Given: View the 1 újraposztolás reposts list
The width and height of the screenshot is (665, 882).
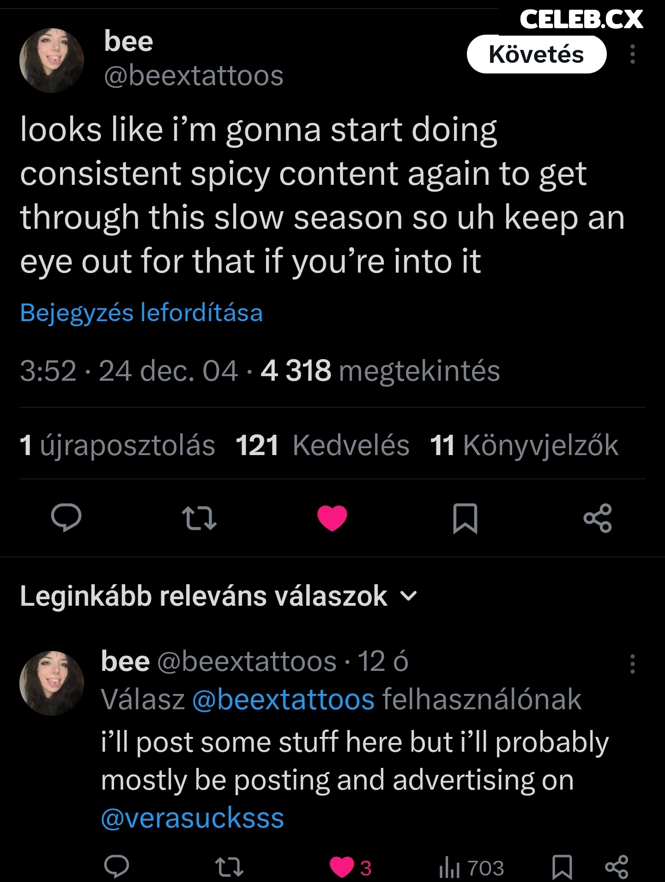Looking at the screenshot, I should (x=117, y=445).
